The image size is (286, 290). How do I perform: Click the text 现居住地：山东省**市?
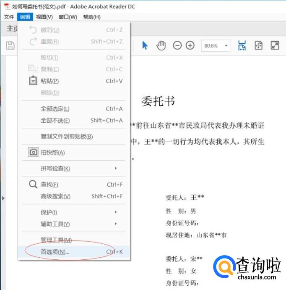tap(196, 235)
